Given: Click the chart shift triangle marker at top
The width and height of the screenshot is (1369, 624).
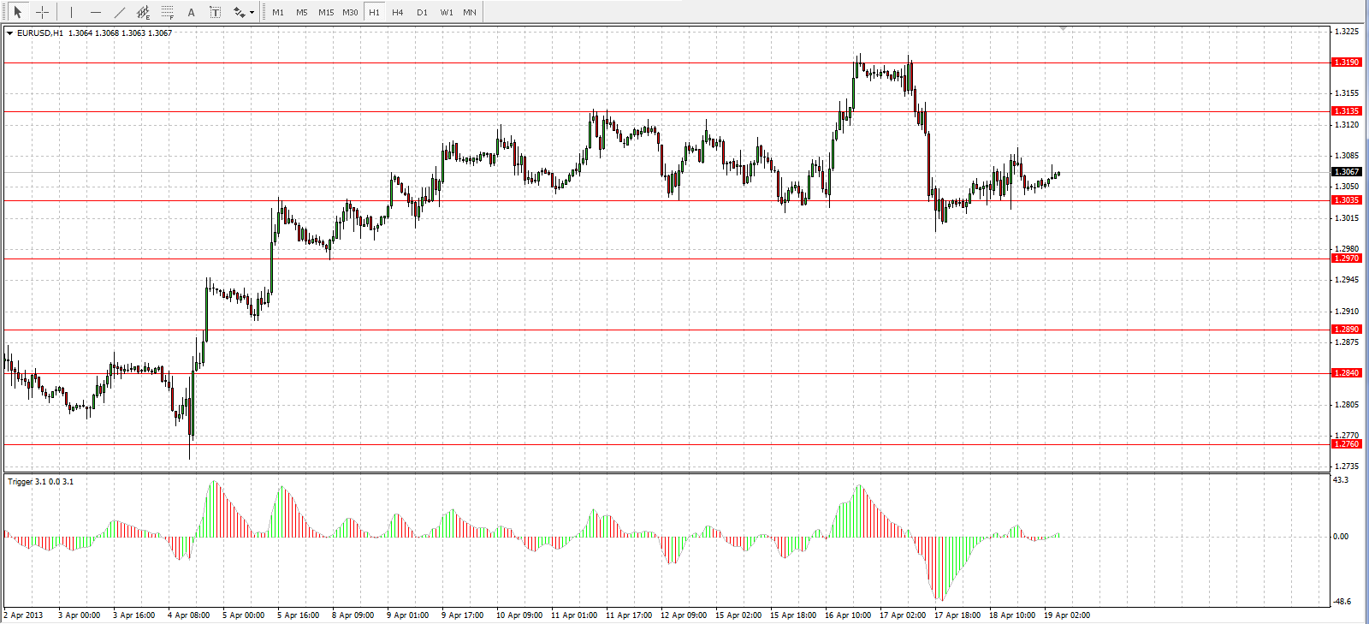Looking at the screenshot, I should pos(1063,29).
